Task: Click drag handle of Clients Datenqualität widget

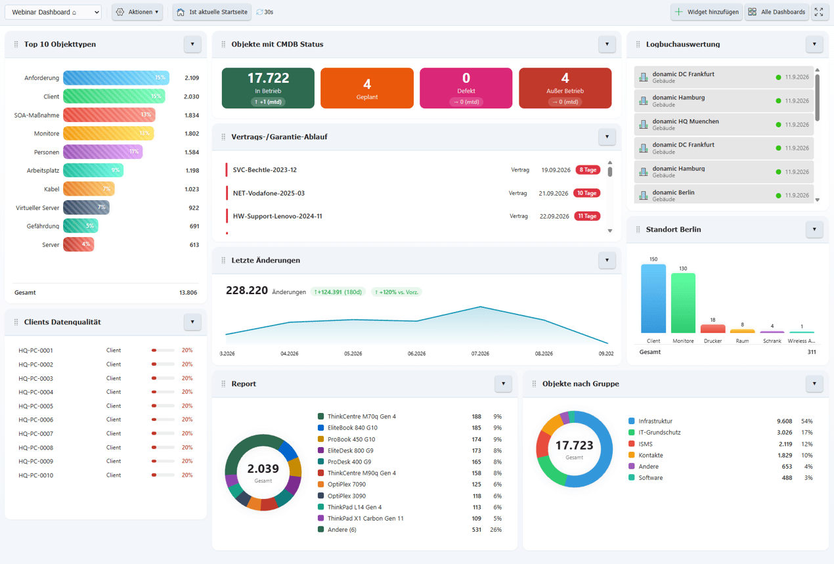Action: 16,322
